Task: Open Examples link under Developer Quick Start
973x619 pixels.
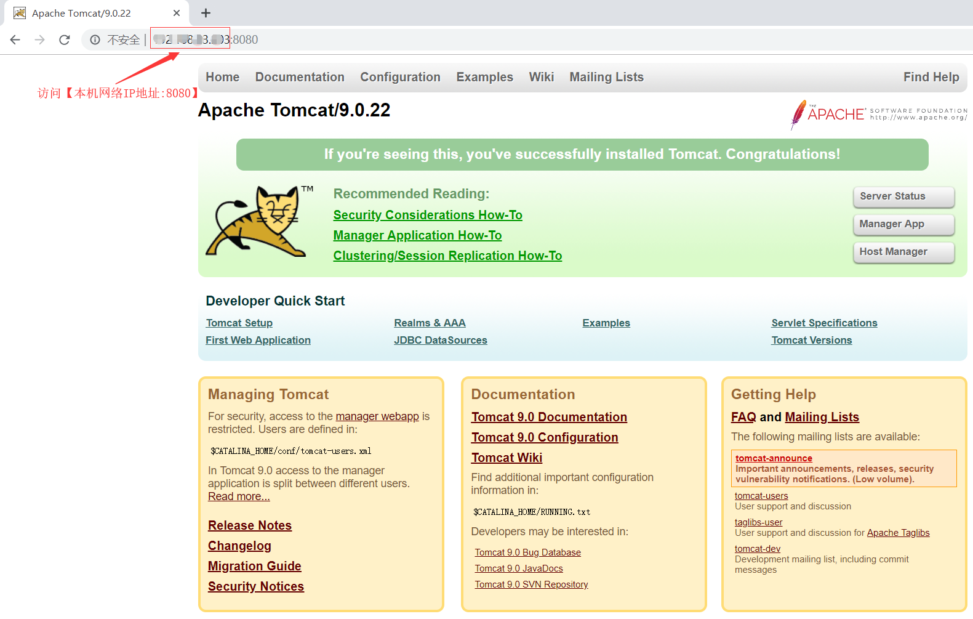Action: coord(606,323)
